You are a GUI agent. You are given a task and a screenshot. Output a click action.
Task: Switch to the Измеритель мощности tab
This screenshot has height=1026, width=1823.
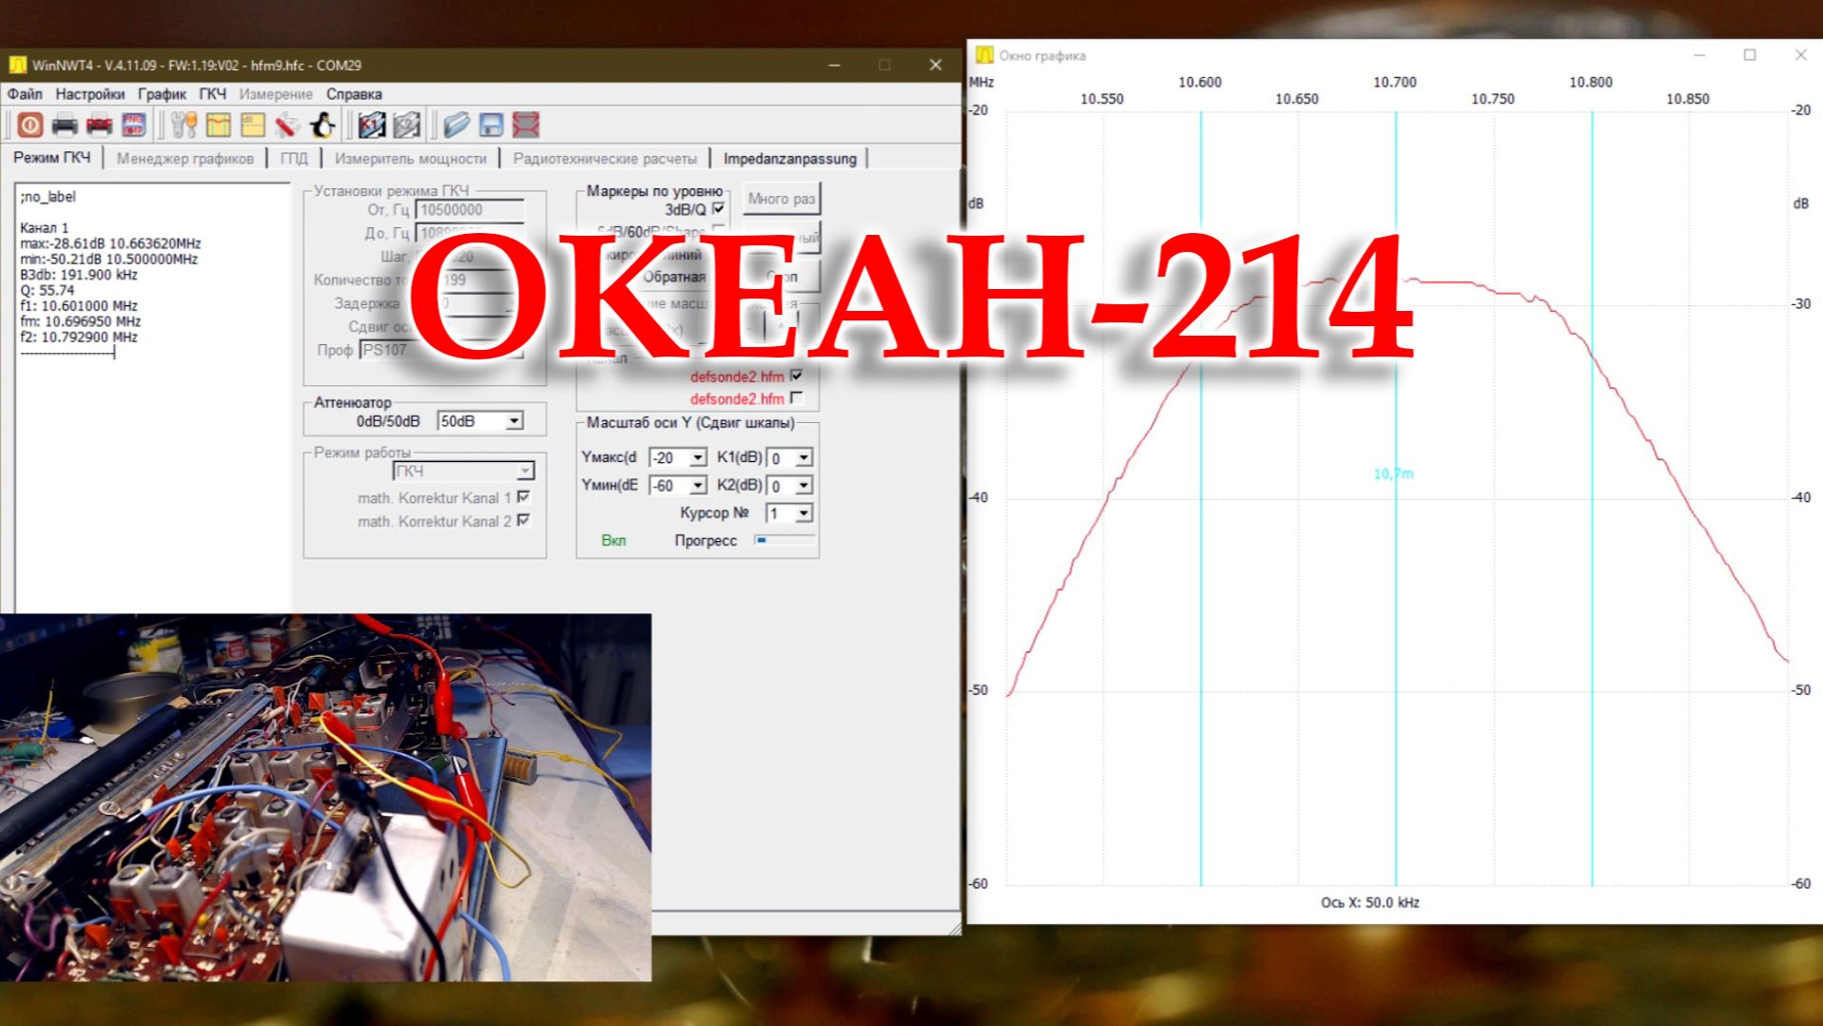click(411, 159)
